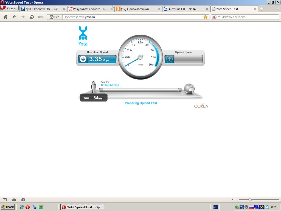Click the Upload Speed label

tap(184, 52)
